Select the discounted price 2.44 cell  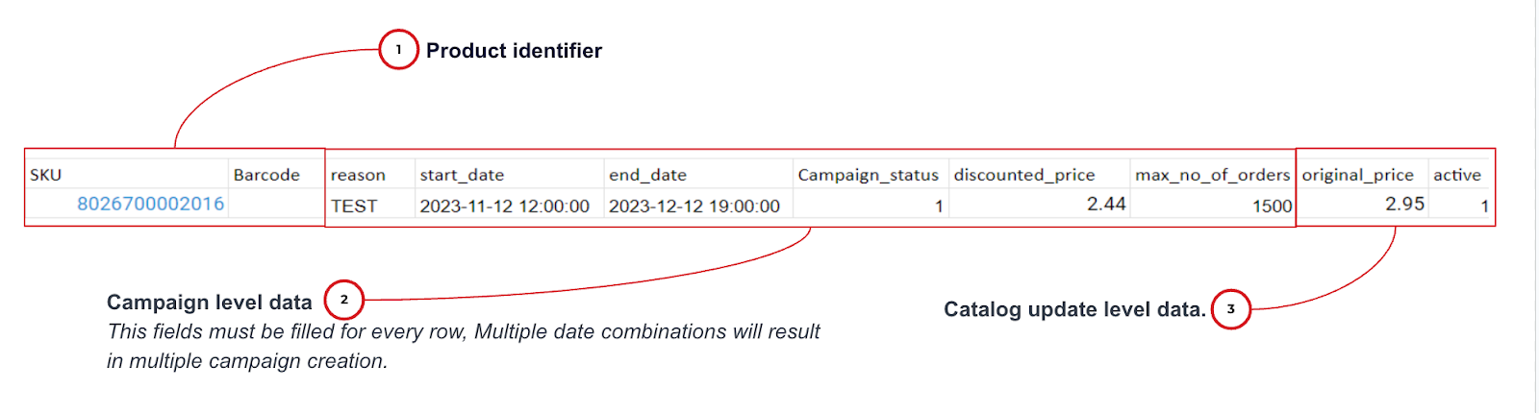(1106, 204)
